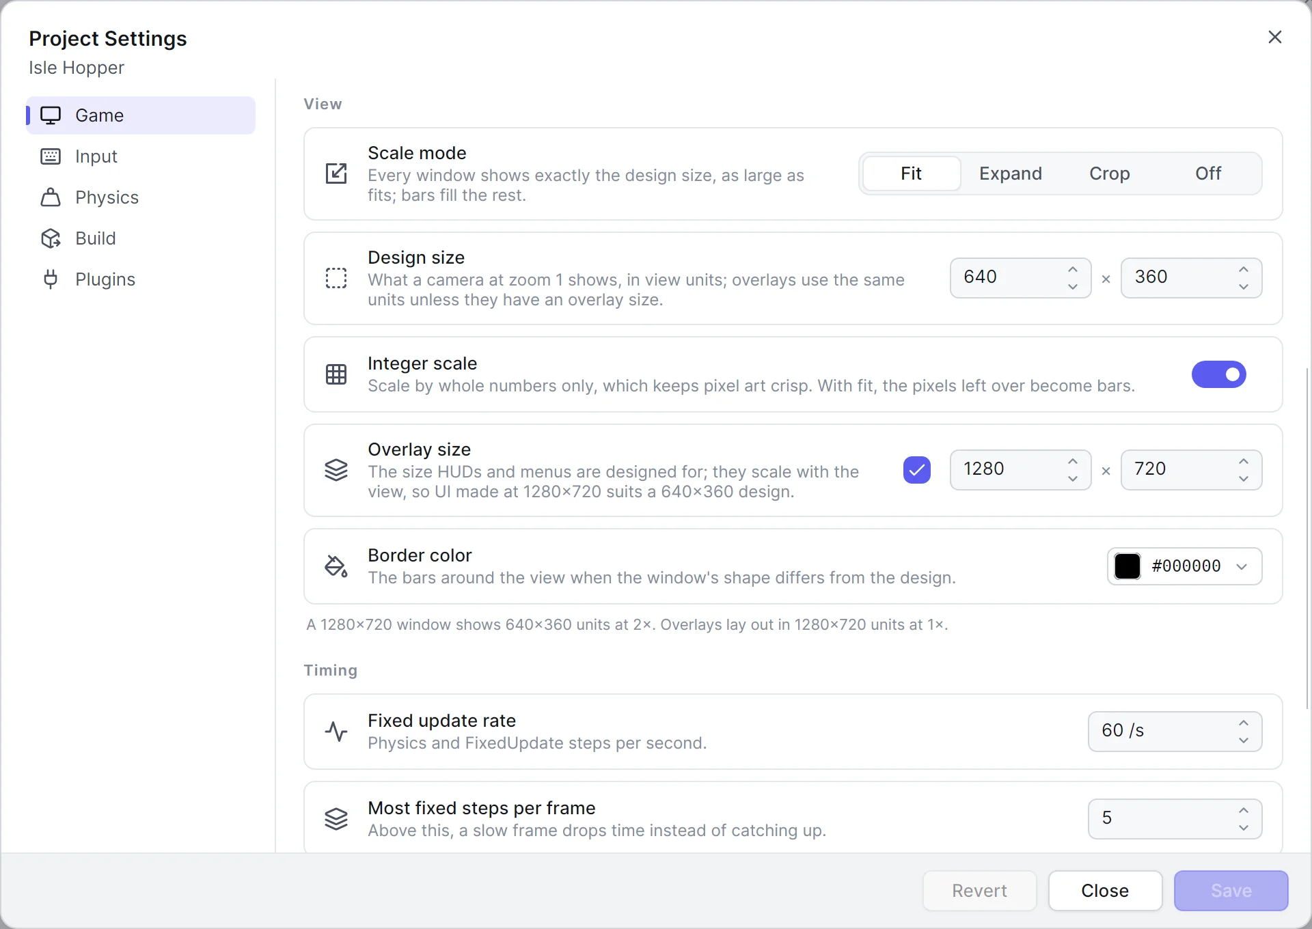Click the Design size dashed-square icon
The width and height of the screenshot is (1312, 929).
(336, 278)
